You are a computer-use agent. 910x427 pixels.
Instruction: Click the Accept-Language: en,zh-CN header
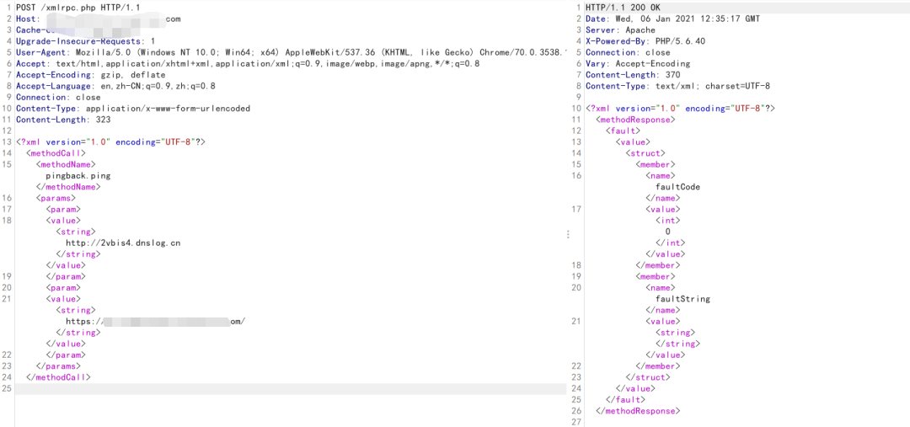pyautogui.click(x=115, y=86)
